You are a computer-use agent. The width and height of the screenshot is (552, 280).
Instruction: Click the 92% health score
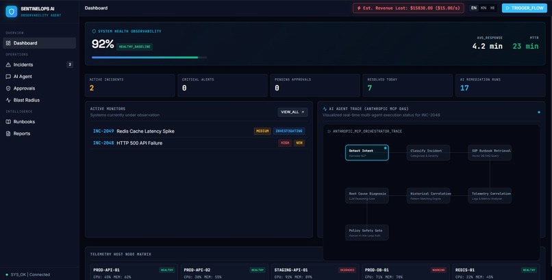[103, 44]
